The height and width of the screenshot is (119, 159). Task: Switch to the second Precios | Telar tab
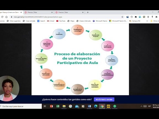(x=70, y=12)
